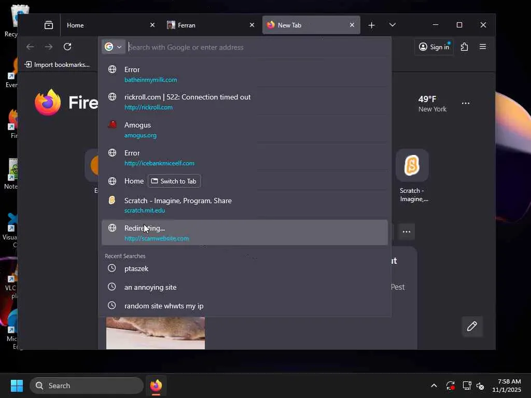Select recent search ptaszek

[x=245, y=268]
